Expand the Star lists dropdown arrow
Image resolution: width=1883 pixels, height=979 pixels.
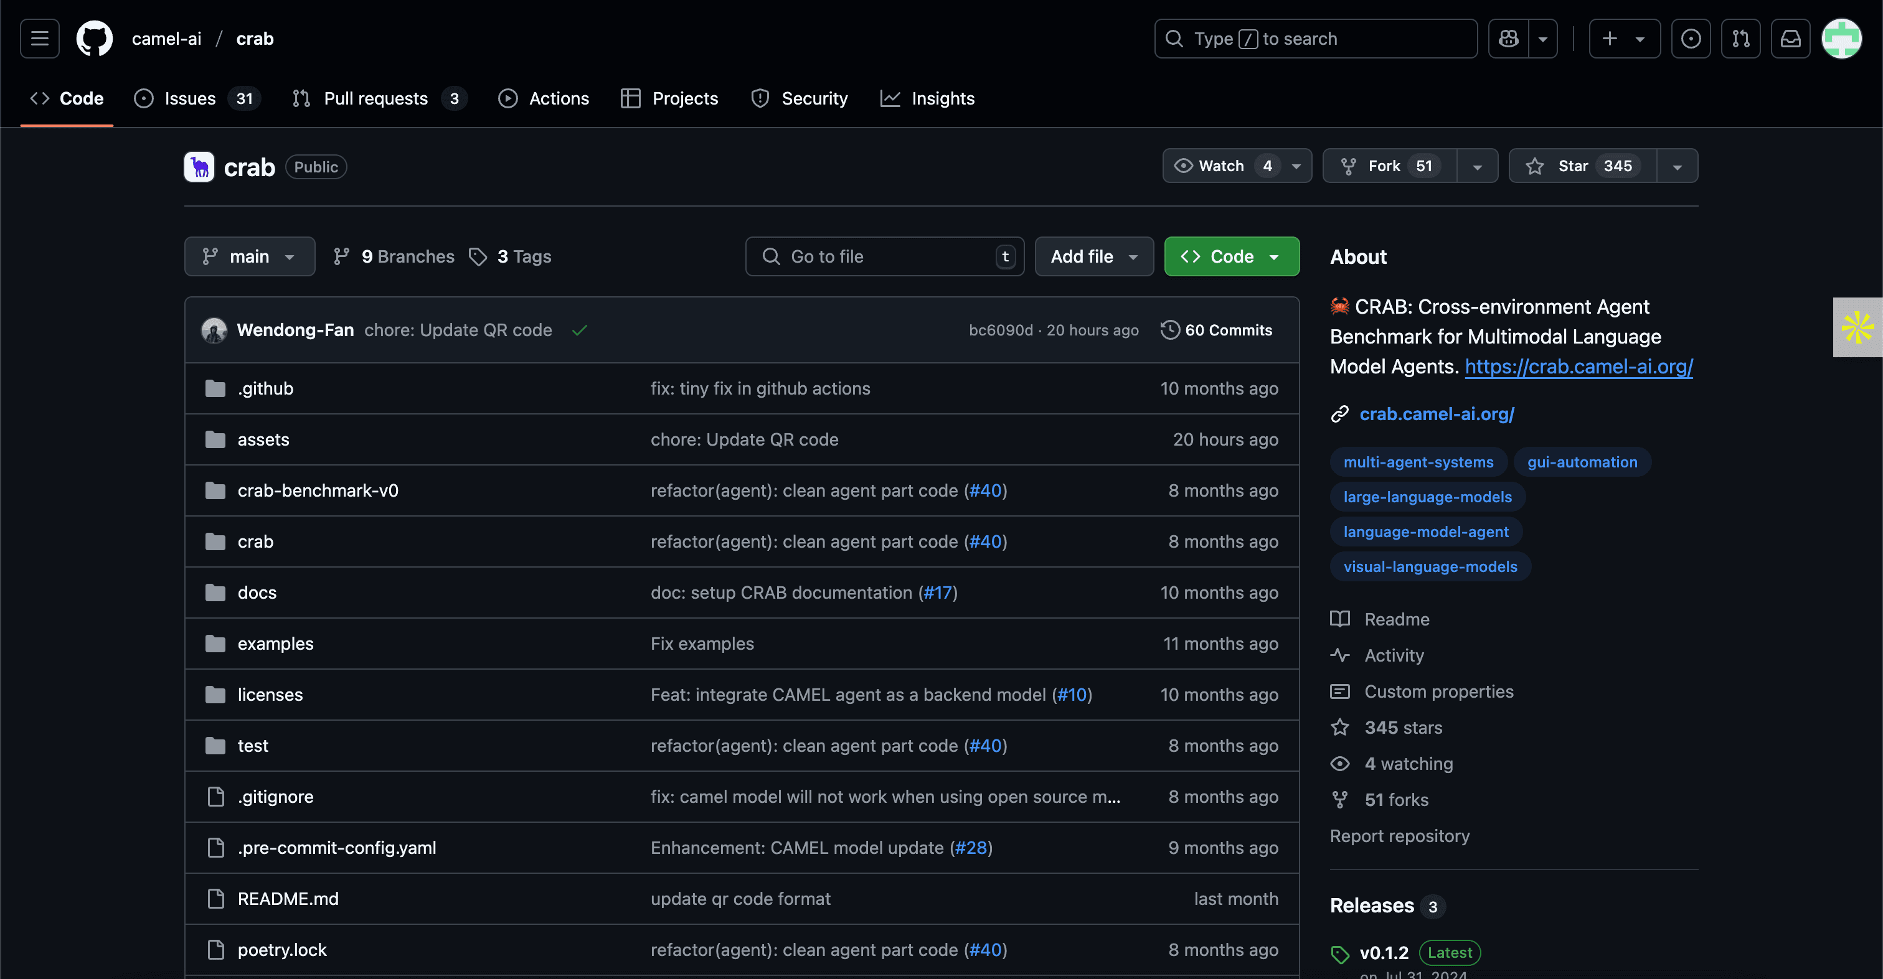1678,166
